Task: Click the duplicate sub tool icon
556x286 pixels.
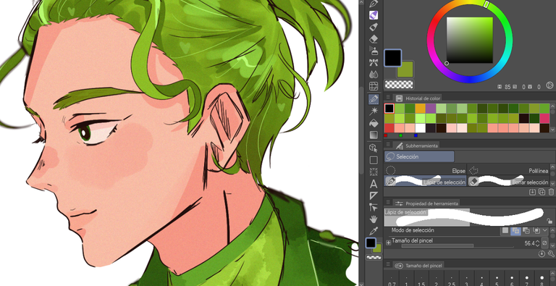Action: pos(542,192)
